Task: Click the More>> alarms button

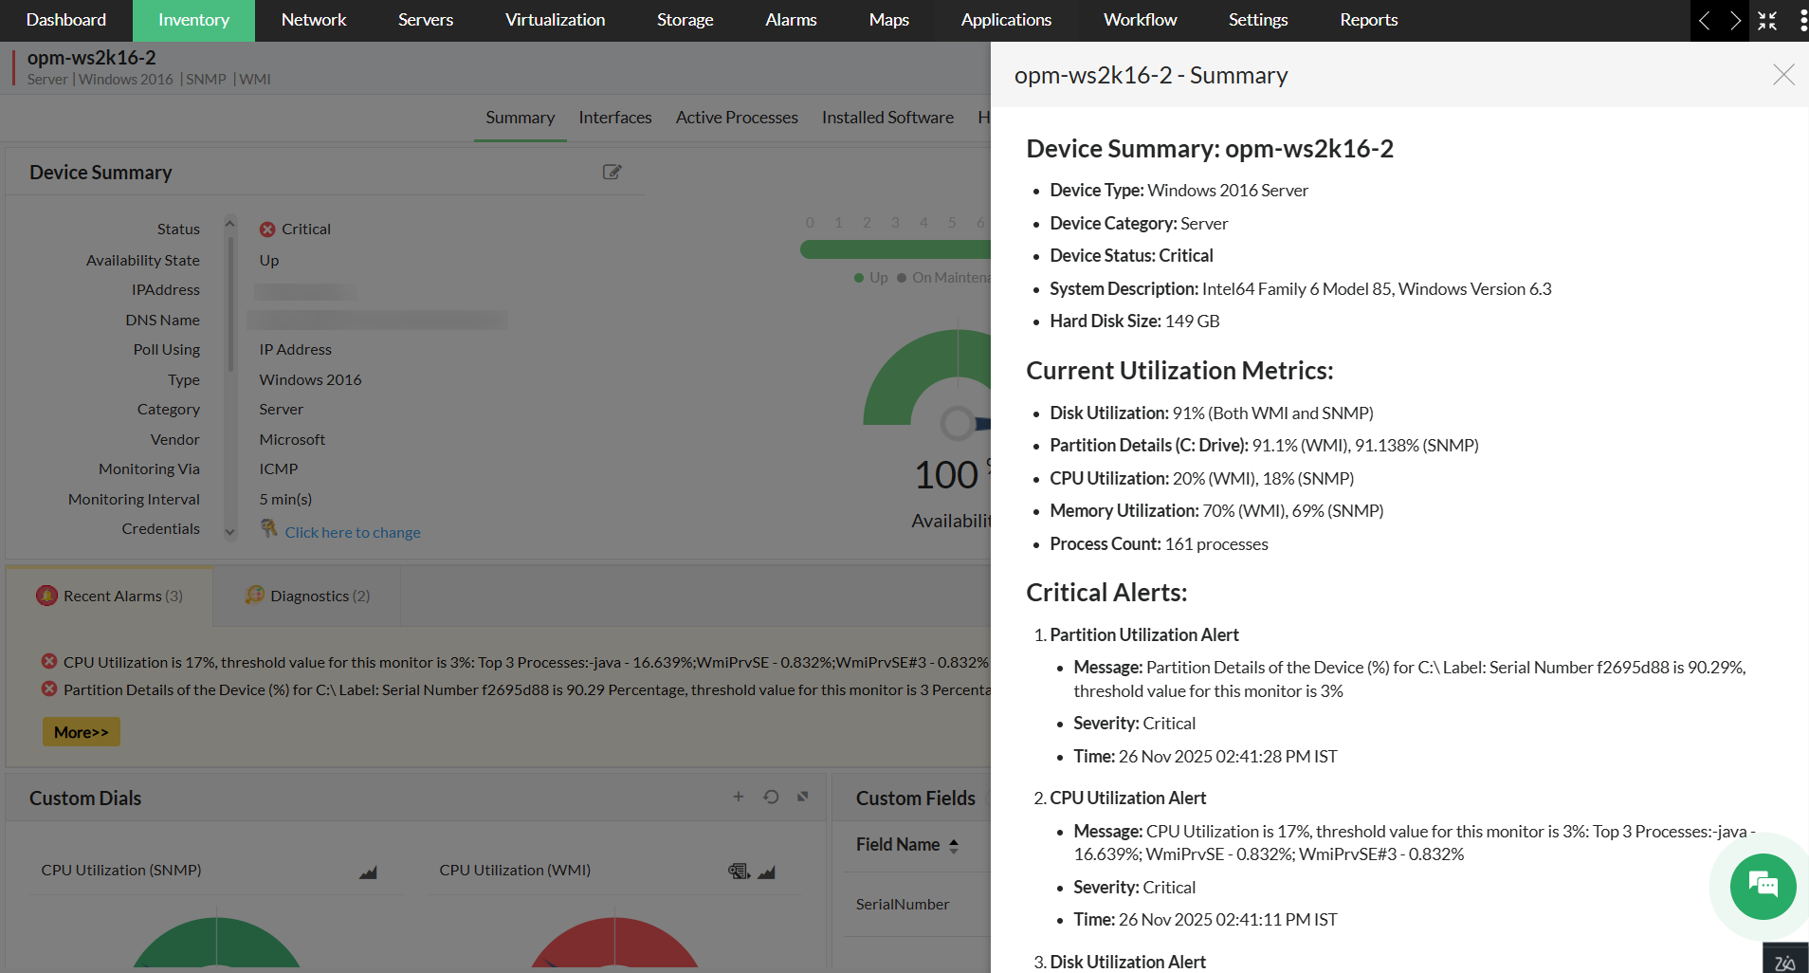Action: 82,732
